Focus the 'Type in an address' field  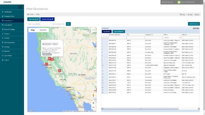click(x=39, y=24)
